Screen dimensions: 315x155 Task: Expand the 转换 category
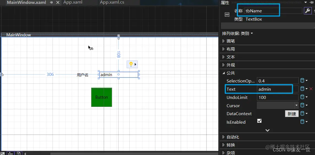coord(223,145)
